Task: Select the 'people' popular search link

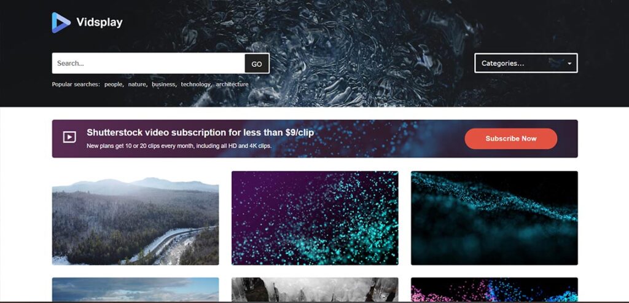Action: (114, 84)
